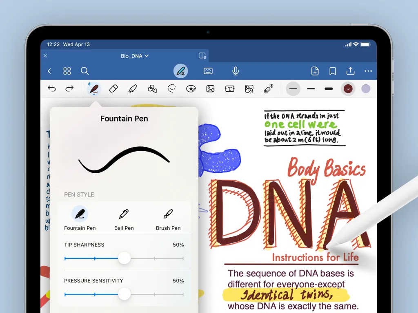The image size is (418, 313).
Task: Open the Elements sticker tool
Action: (x=191, y=88)
